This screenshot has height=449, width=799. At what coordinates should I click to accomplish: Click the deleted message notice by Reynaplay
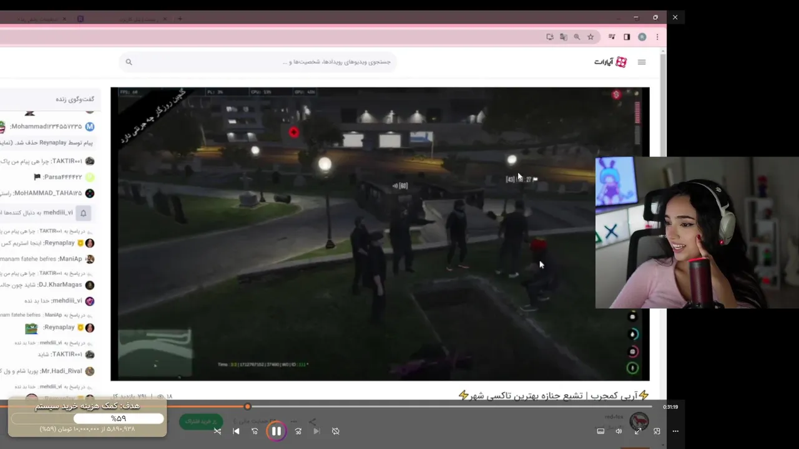(x=46, y=143)
